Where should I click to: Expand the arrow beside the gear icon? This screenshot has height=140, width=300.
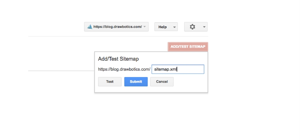[x=204, y=27]
